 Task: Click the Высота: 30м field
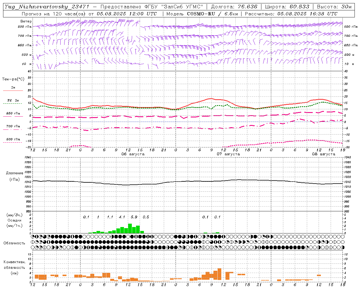coord(334,7)
